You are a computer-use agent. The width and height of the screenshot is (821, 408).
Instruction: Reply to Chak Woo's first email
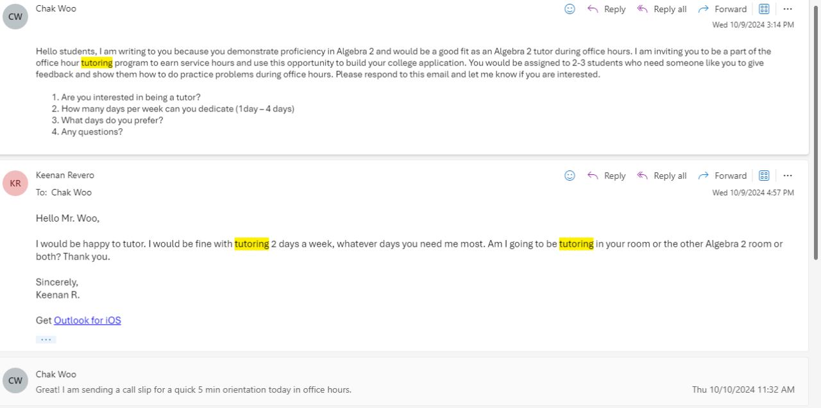(x=606, y=9)
